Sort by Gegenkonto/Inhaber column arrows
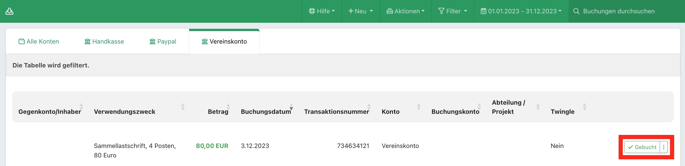The image size is (685, 166). coord(81,107)
